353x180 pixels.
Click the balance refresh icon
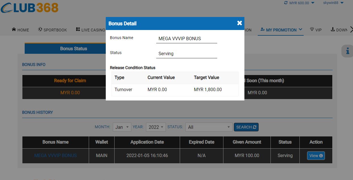tap(286, 3)
